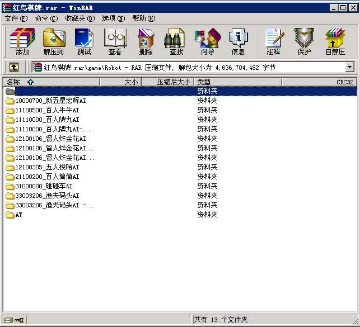Screen dimensions: 360x327
Task: Open the 帮助(H) menu
Action: coord(144,18)
